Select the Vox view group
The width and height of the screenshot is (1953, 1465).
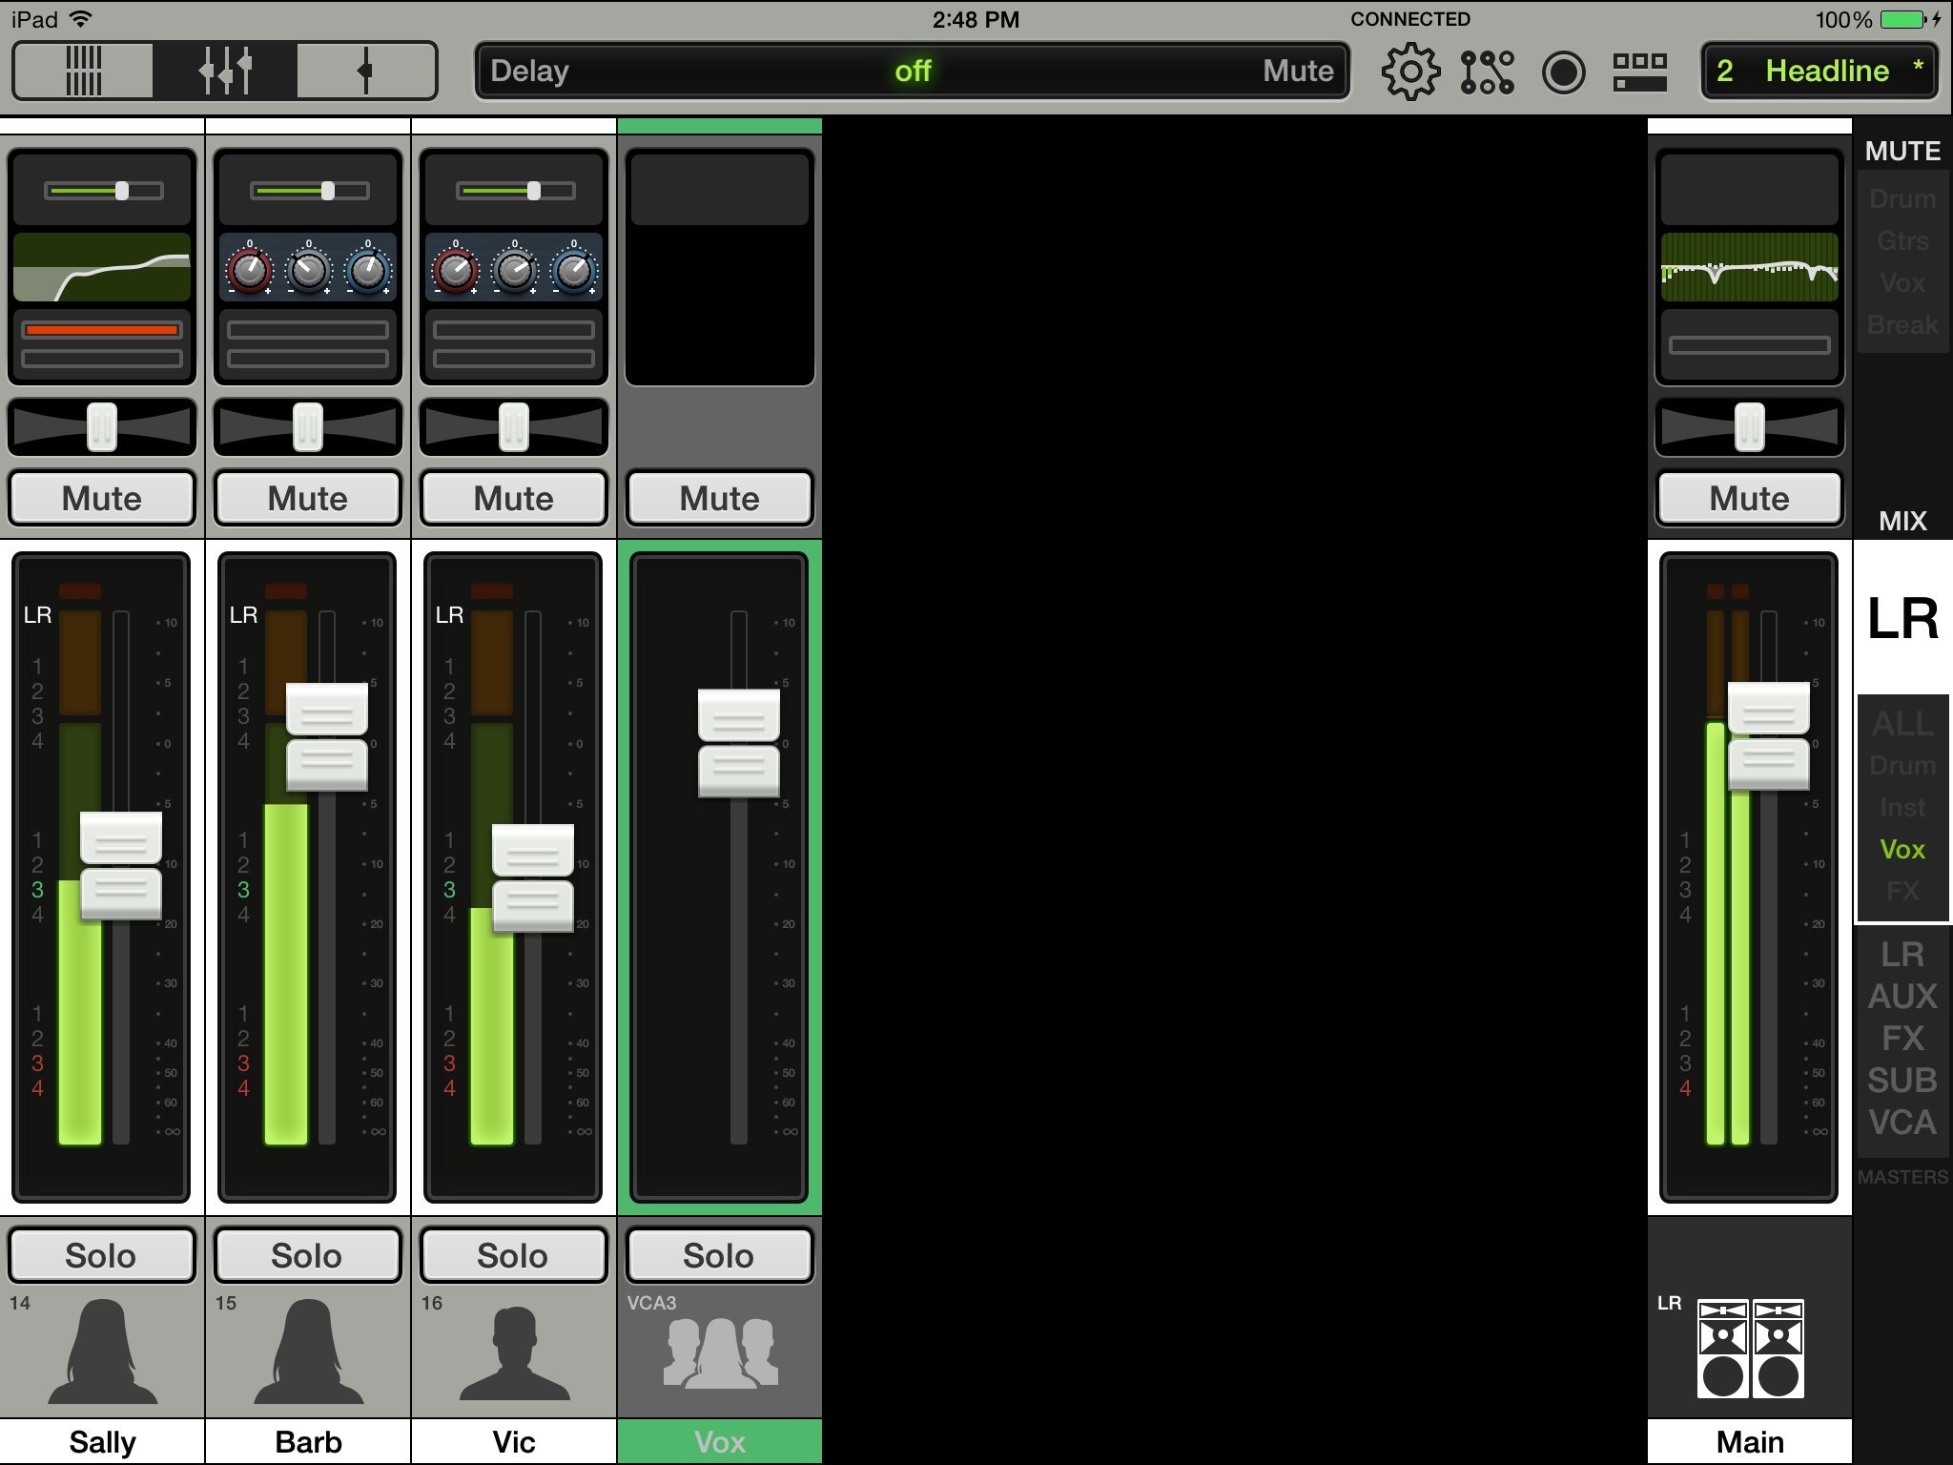pyautogui.click(x=1902, y=849)
